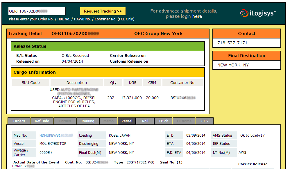Click the ETA date 04/06/2014
The width and height of the screenshot is (290, 169).
[x=196, y=144]
